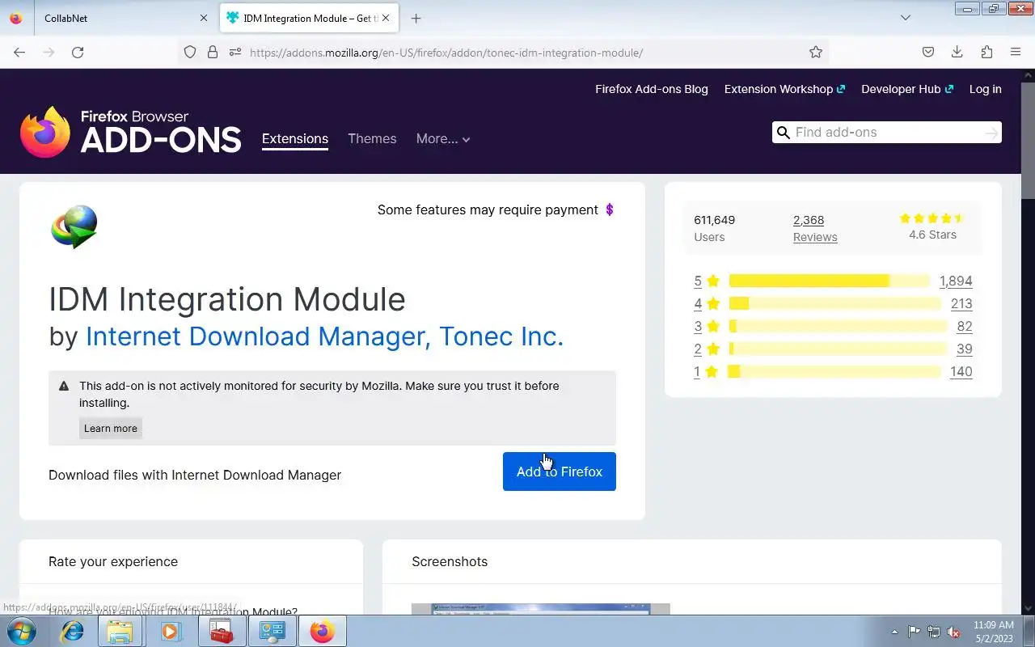Open the Action Center flag icon
The height and width of the screenshot is (647, 1035).
[x=914, y=632]
